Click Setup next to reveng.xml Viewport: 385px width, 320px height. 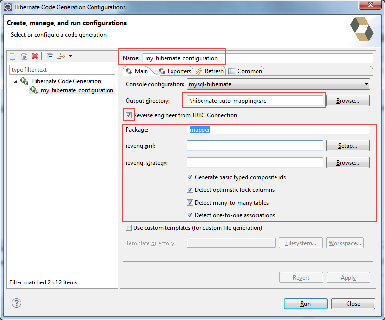348,145
